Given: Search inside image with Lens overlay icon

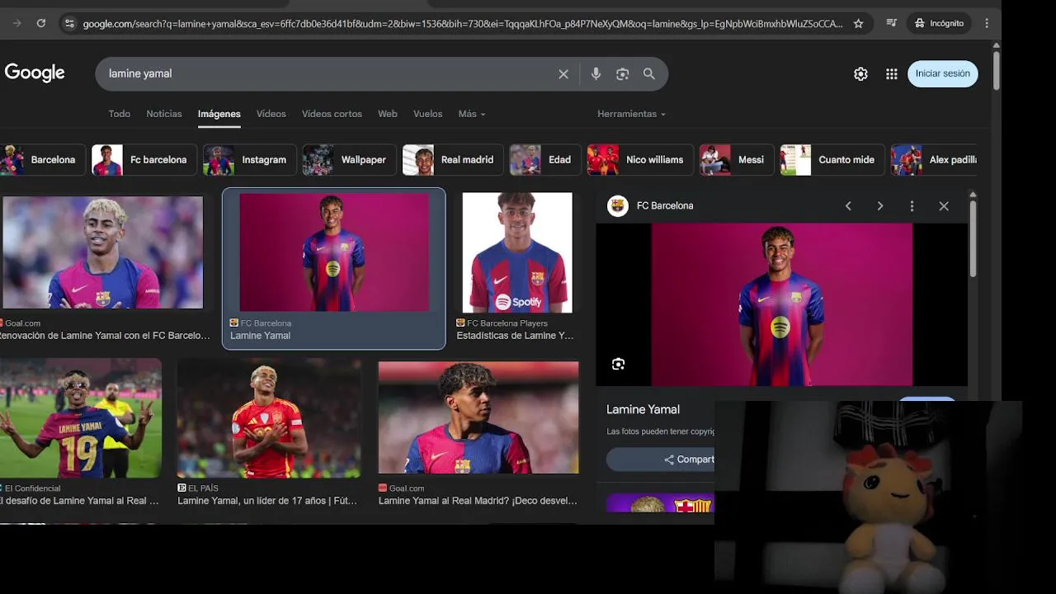Looking at the screenshot, I should [x=618, y=364].
